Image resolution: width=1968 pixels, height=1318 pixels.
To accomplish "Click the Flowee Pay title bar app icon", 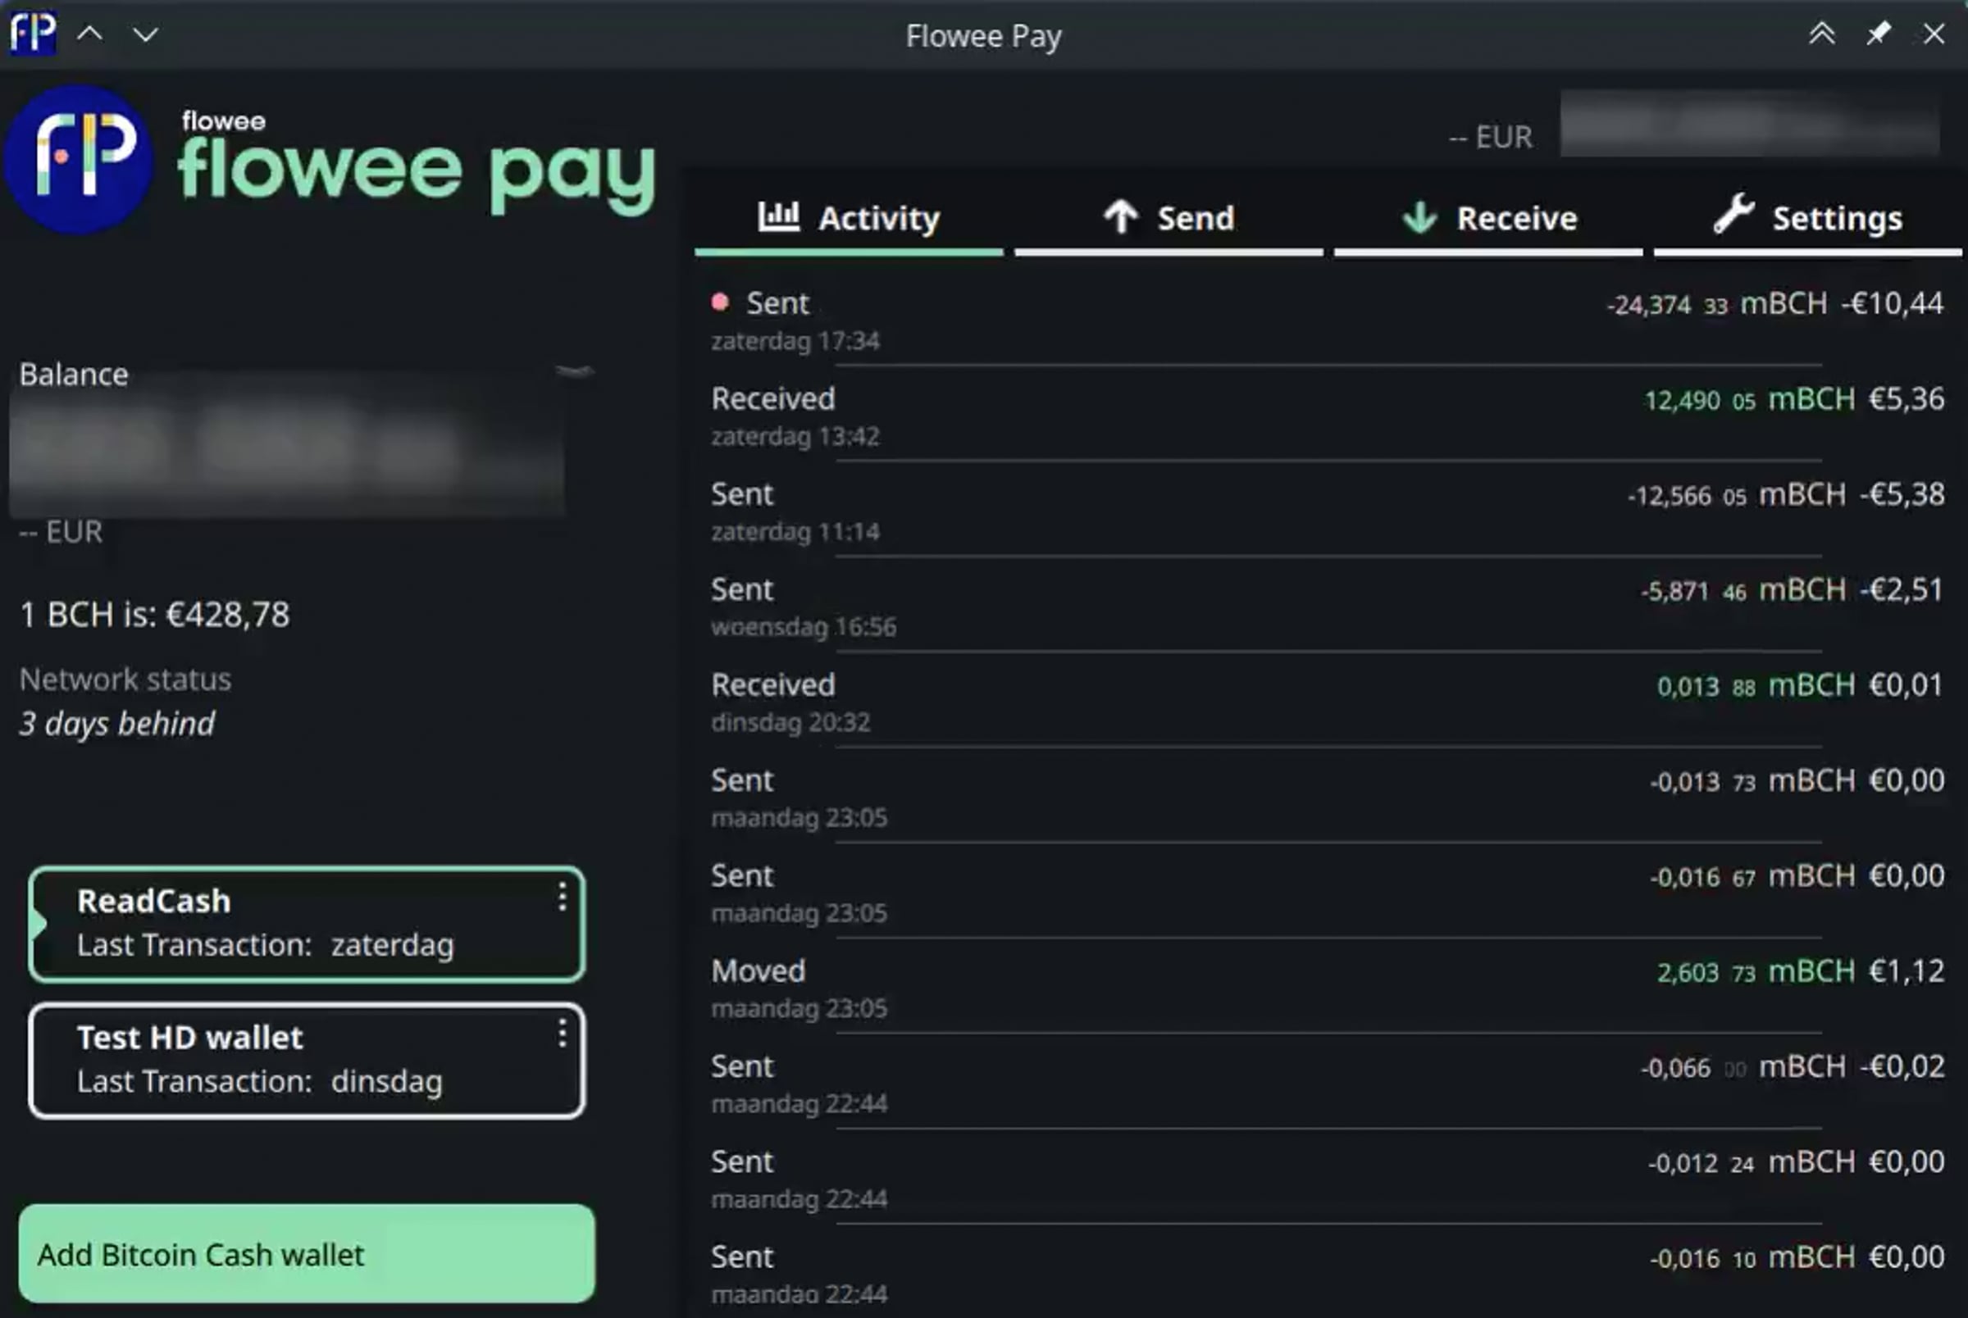I will (32, 32).
